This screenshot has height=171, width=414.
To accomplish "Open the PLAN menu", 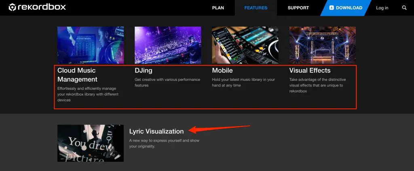I will click(218, 8).
